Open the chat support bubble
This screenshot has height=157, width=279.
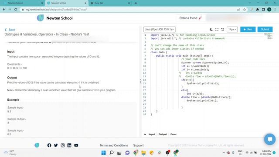270,139
